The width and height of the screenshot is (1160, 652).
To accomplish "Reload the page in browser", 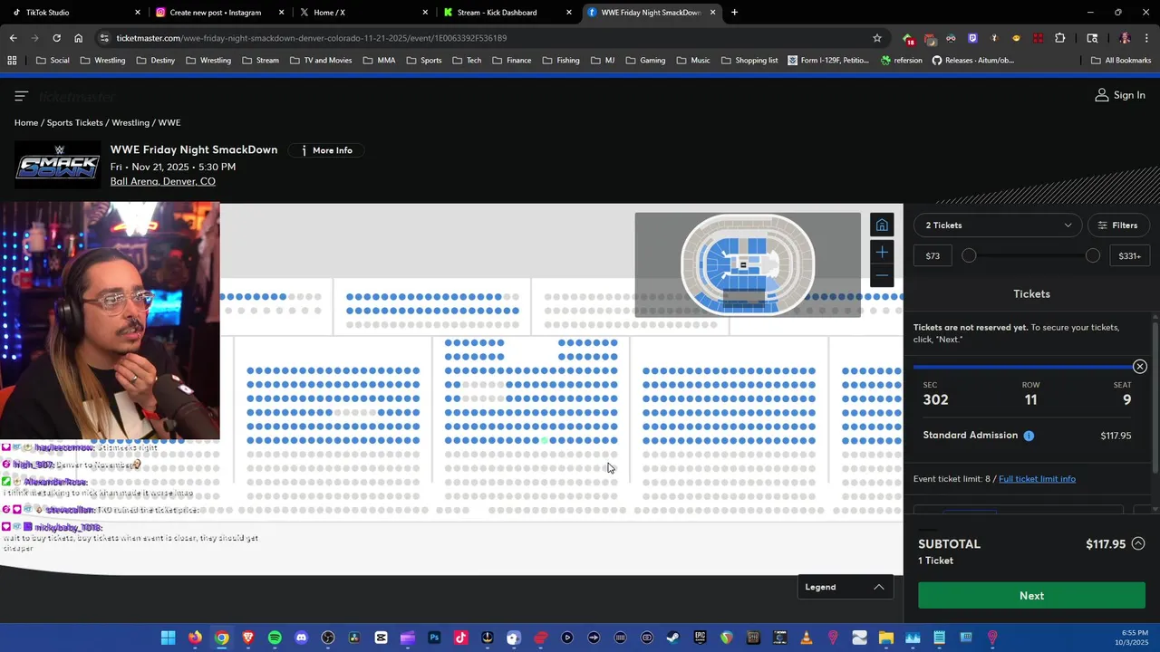I will (x=56, y=38).
